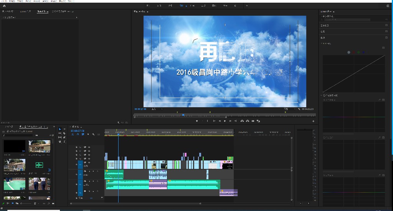Click the Export Frame camera icon
The width and height of the screenshot is (393, 211).
coord(253,121)
